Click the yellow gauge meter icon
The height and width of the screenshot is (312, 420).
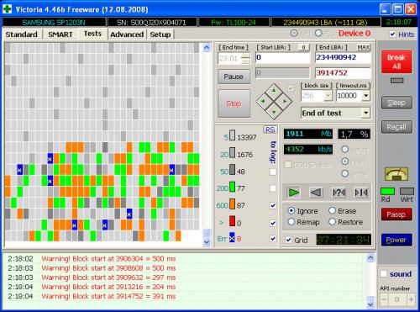pos(396,174)
